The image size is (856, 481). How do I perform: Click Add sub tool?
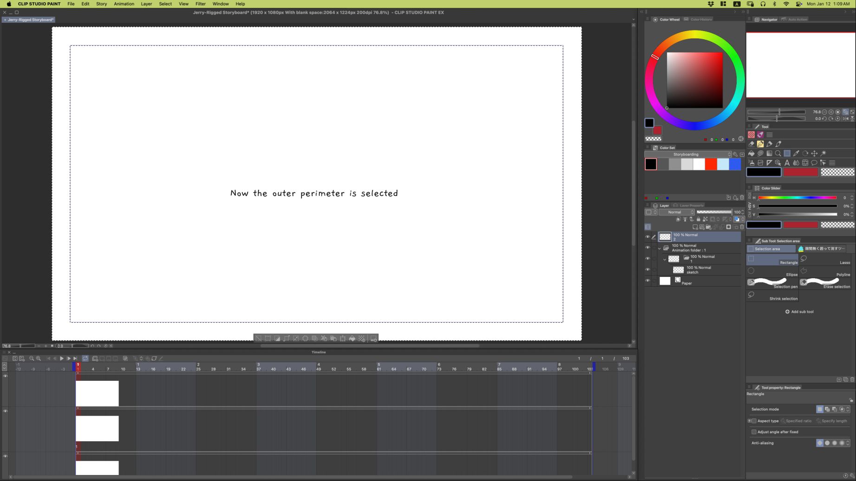(x=799, y=312)
